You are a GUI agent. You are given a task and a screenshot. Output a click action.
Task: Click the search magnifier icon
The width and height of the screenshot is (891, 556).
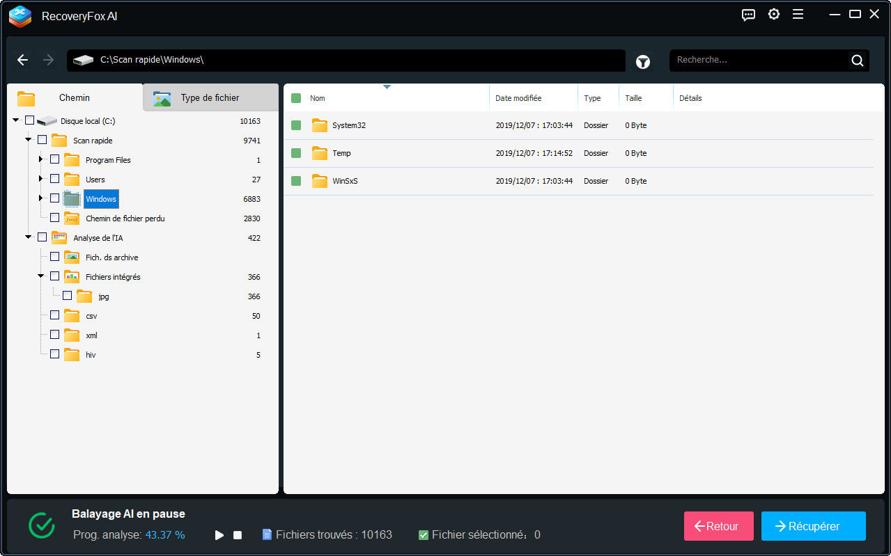(x=857, y=60)
